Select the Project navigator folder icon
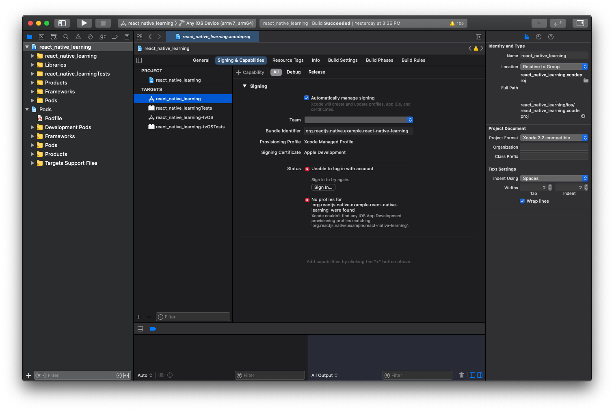This screenshot has height=411, width=614. point(29,37)
